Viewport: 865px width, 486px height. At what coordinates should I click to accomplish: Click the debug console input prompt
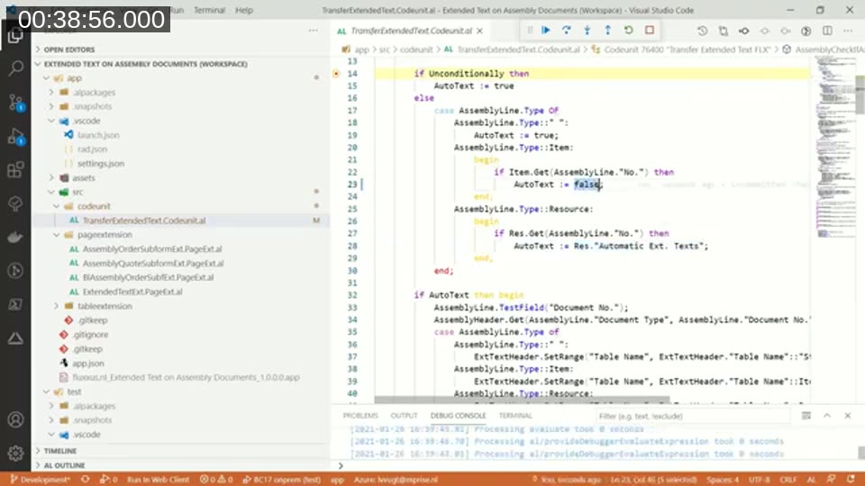tap(598, 466)
